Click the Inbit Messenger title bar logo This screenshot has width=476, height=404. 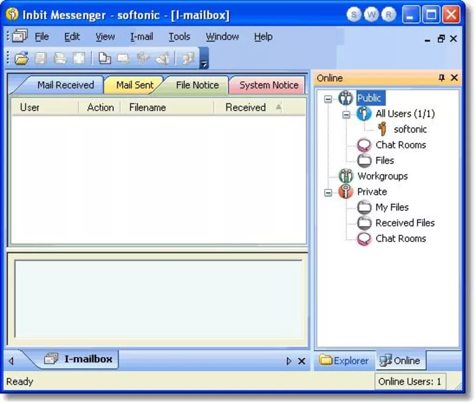12,14
